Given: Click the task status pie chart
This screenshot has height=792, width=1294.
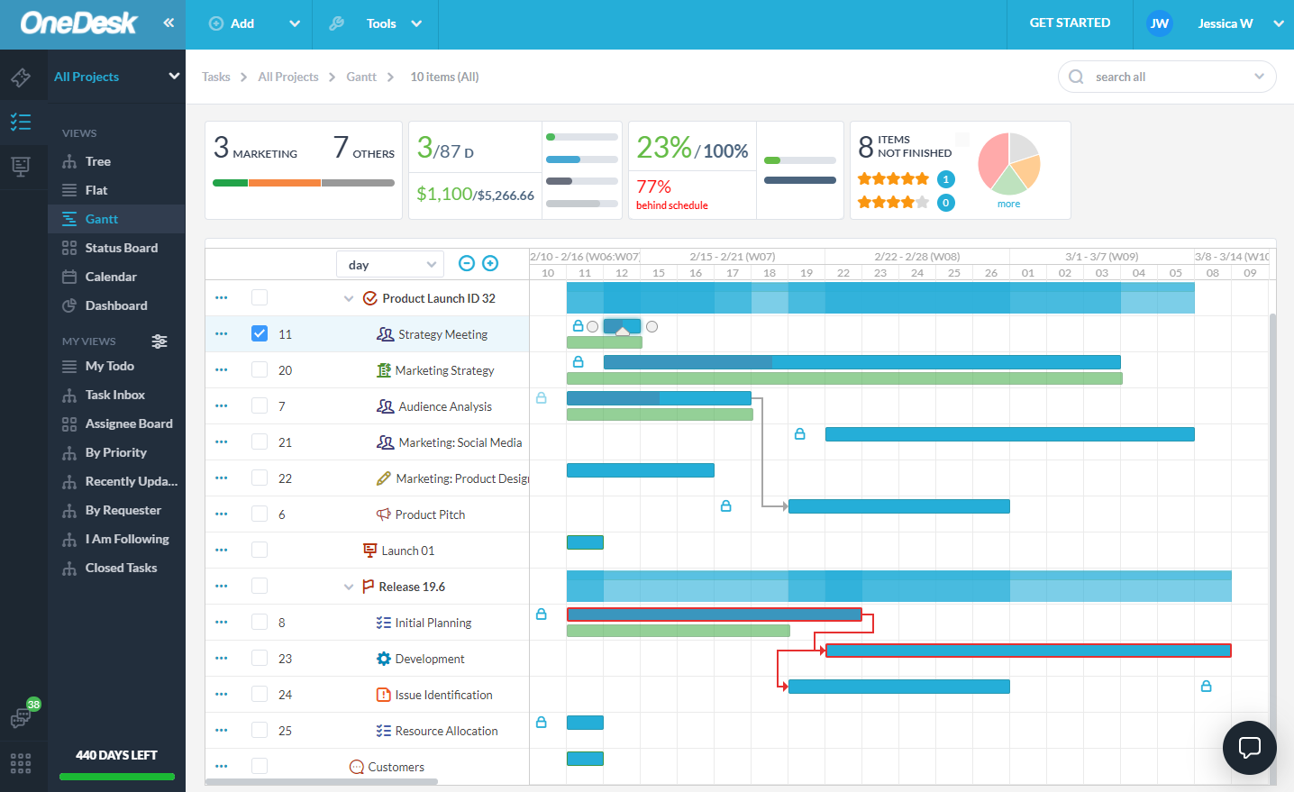Looking at the screenshot, I should pos(1009,164).
